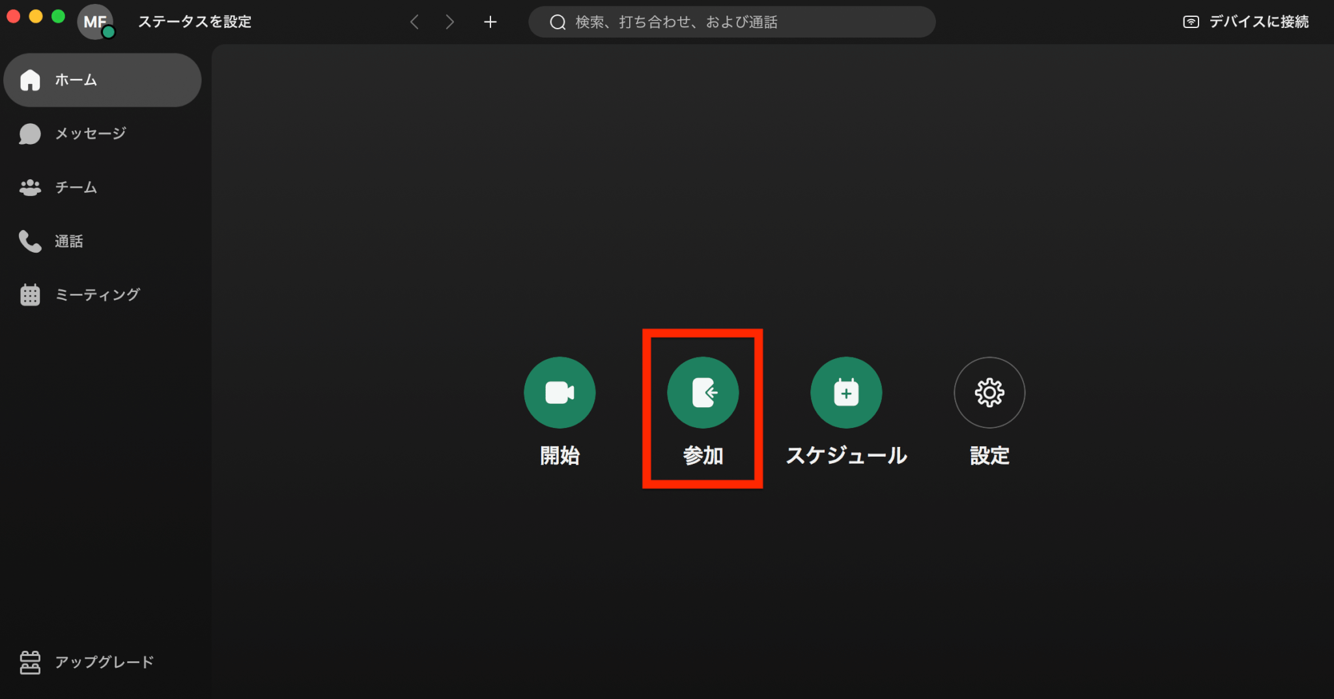1334x699 pixels.
Task: Start a meeting with the 開始 icon
Action: 560,392
